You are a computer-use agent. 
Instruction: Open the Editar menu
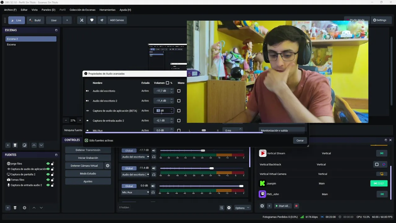(24, 10)
